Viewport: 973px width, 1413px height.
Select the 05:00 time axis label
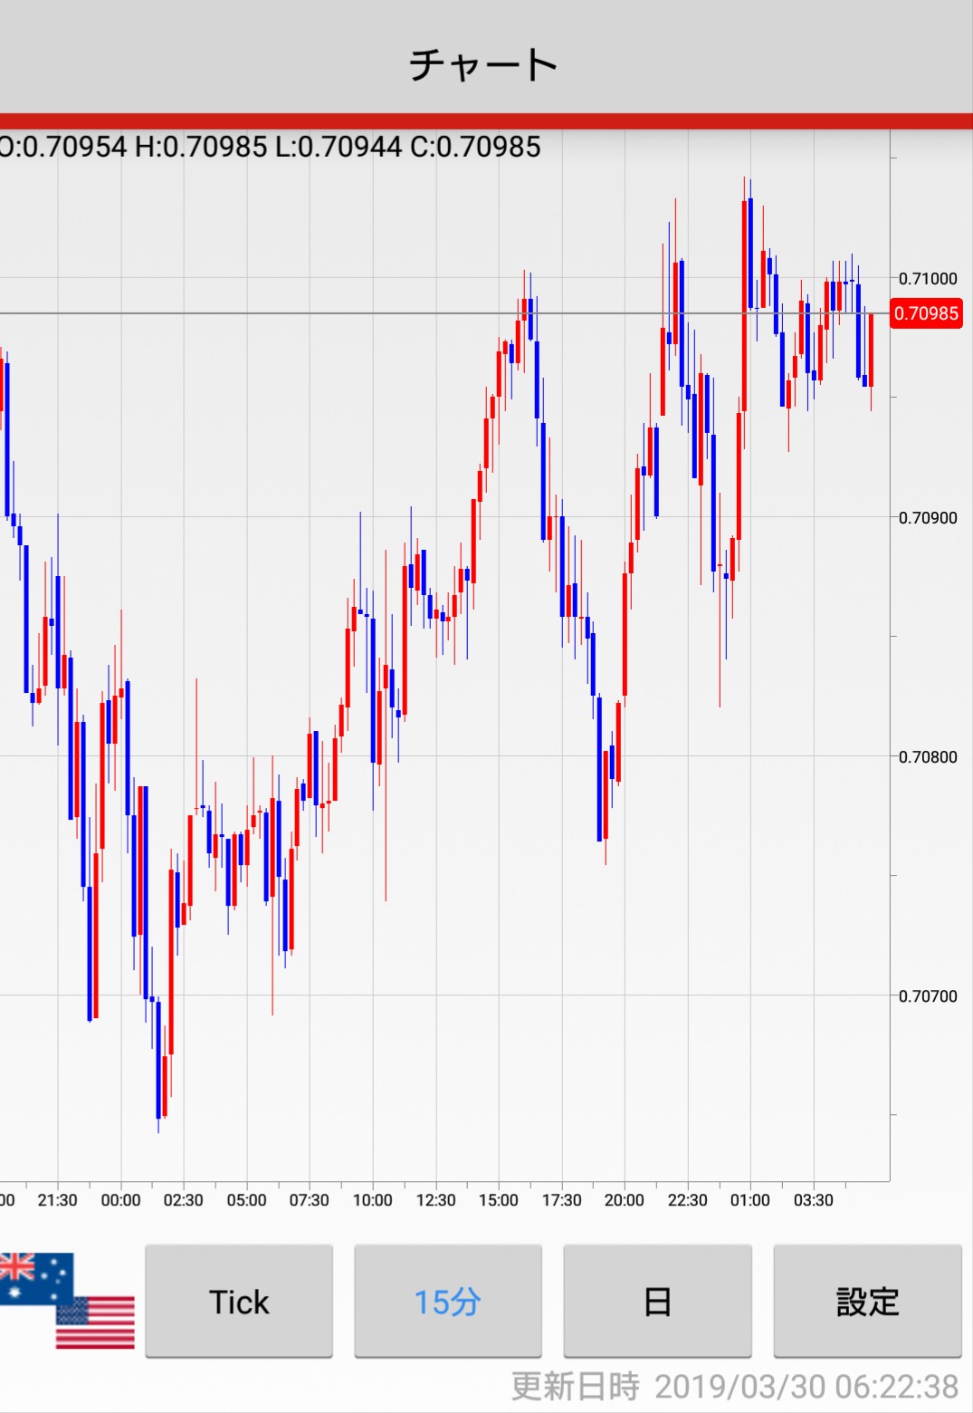(x=246, y=1200)
